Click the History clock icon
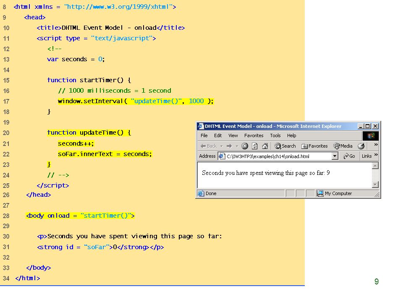 tap(361, 146)
